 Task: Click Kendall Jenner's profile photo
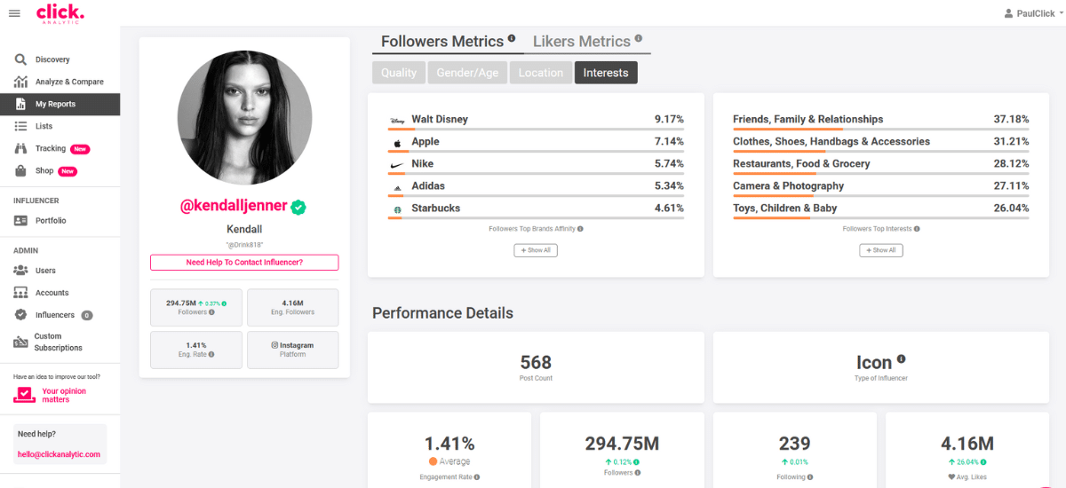pos(244,117)
